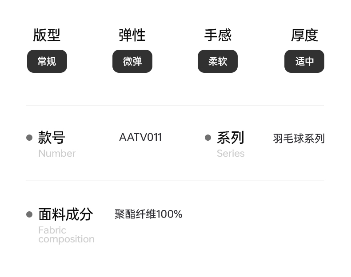Click the 常规 fit badge
The width and height of the screenshot is (351, 277).
(x=47, y=61)
